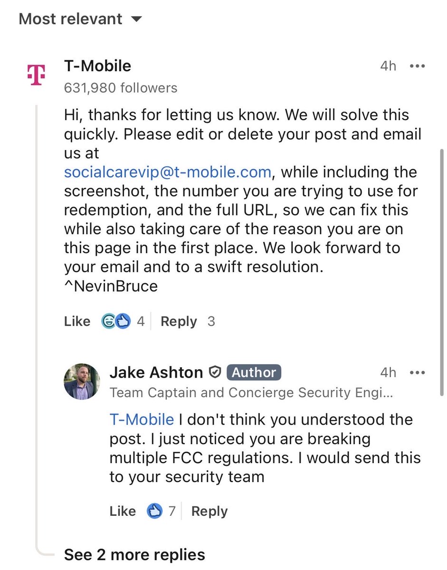Viewport: 447px width, 570px height.
Task: Click dropdown arrow next to Most relevant
Action: (136, 19)
